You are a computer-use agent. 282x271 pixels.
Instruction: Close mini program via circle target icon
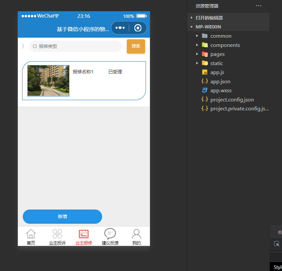138,28
